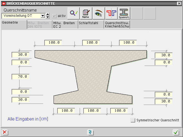The image size is (183, 137).
Task: Switch to the Schlaffstahl tab
Action: [91, 23]
